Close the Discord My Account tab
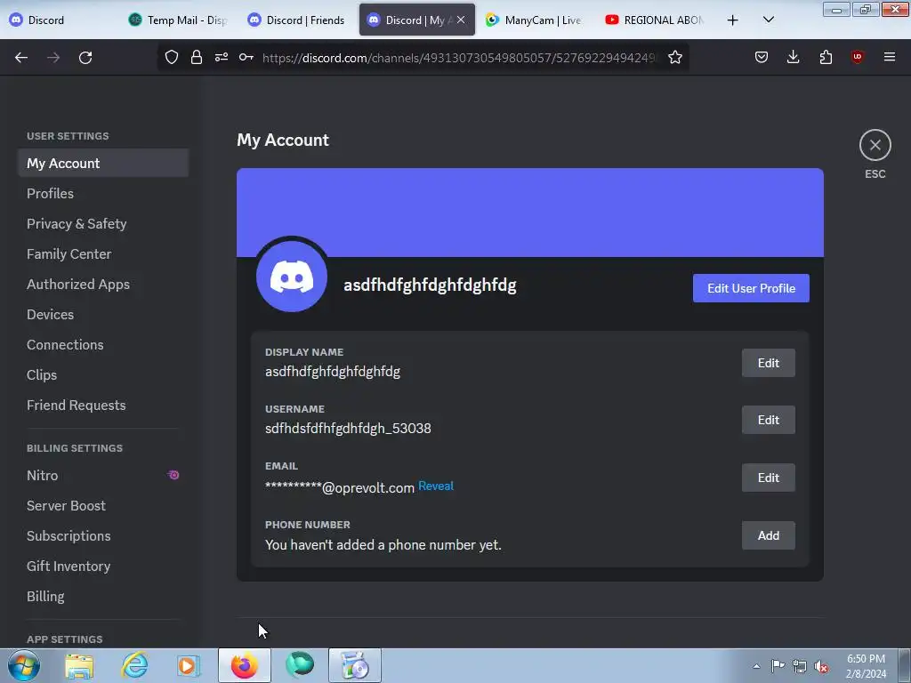This screenshot has width=911, height=683. pyautogui.click(x=461, y=20)
